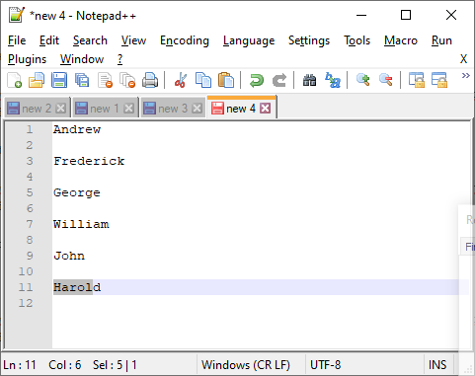Open the Window menu

click(82, 59)
